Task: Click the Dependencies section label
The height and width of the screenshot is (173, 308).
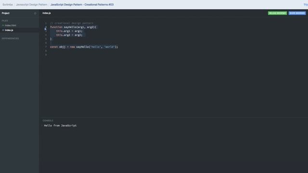Action: coord(11,38)
